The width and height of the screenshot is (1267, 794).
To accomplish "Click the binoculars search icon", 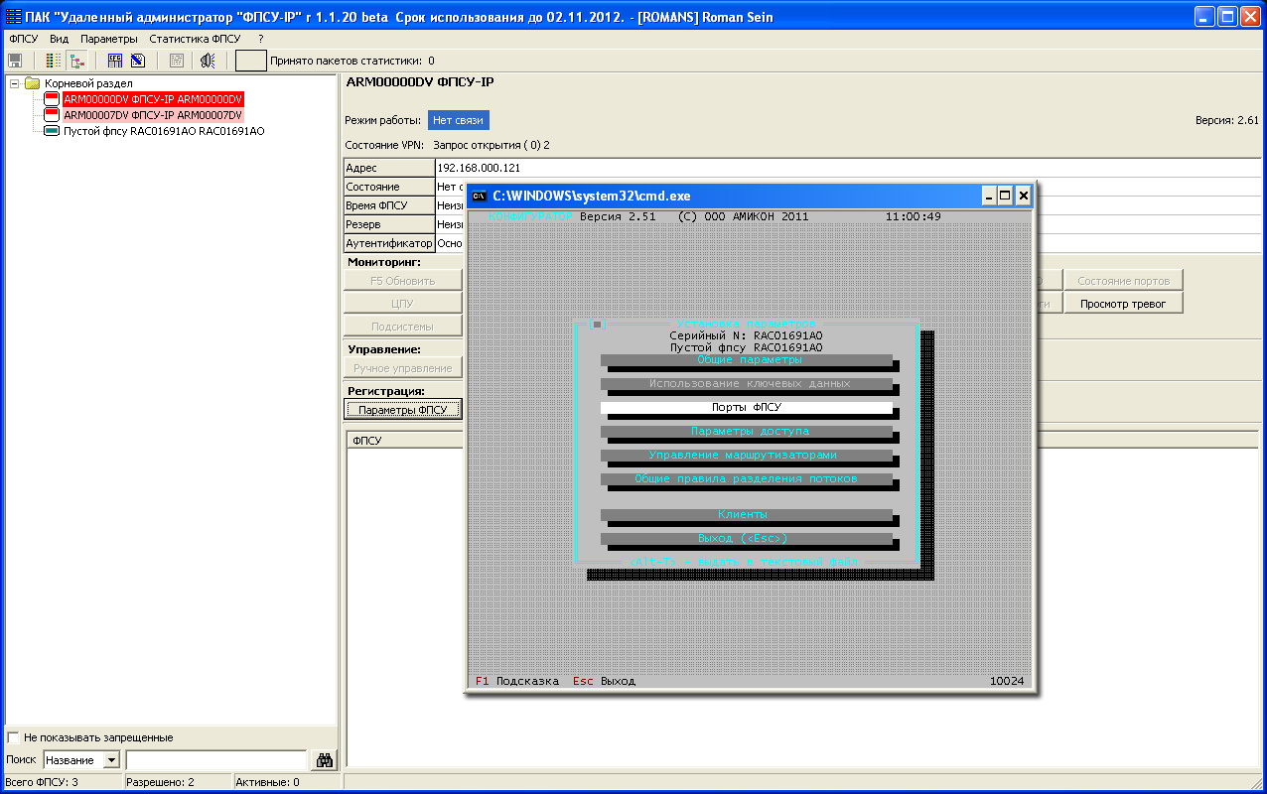I will click(x=324, y=760).
